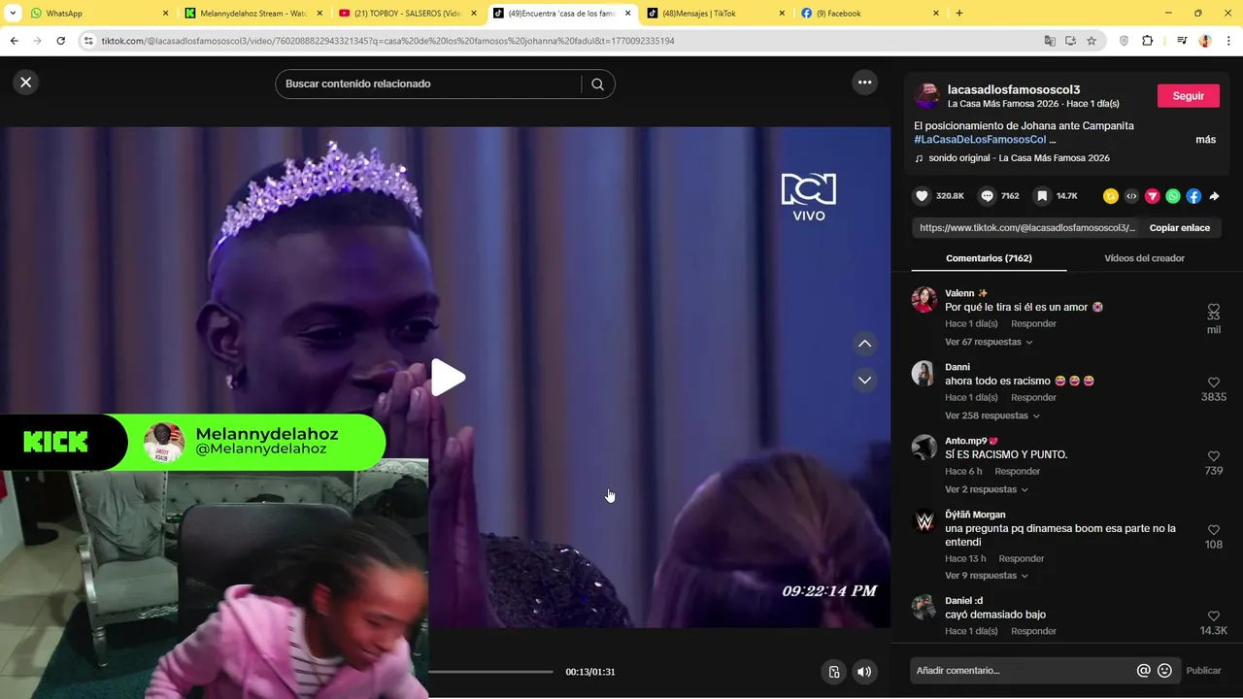Expand the caption with 'más'

pyautogui.click(x=1205, y=140)
